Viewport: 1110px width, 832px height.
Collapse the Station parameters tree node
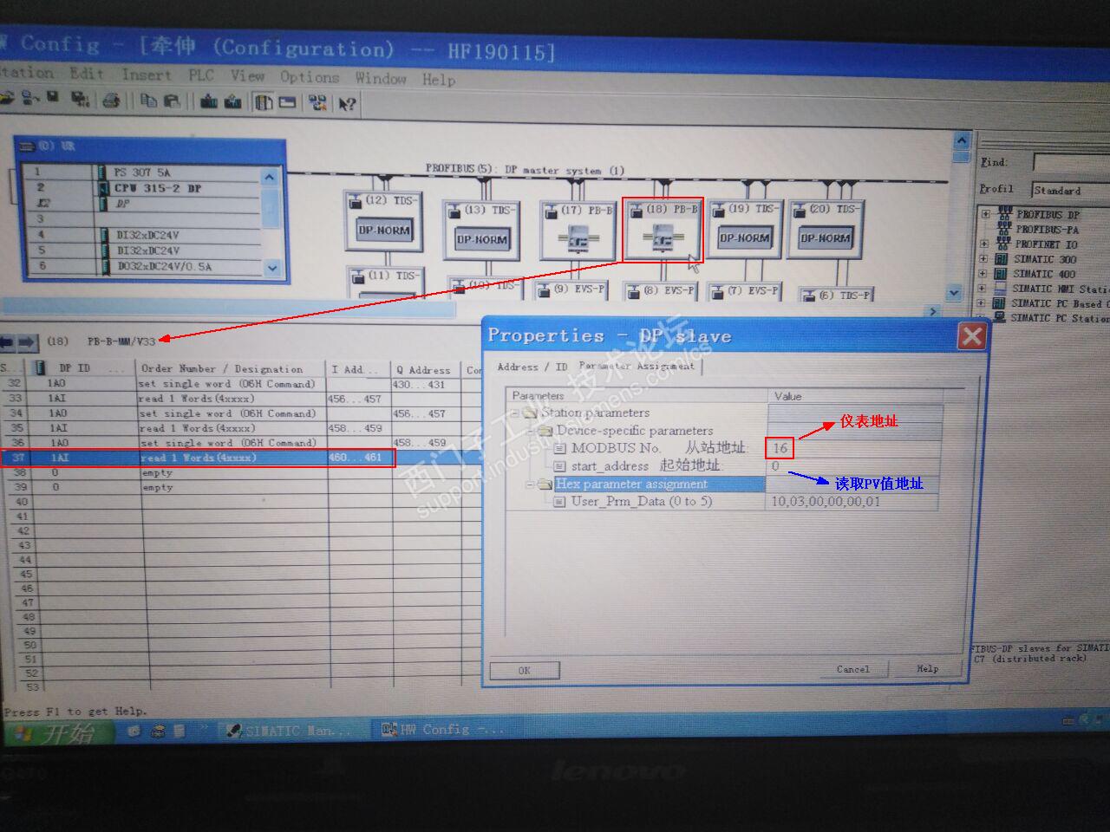click(516, 413)
